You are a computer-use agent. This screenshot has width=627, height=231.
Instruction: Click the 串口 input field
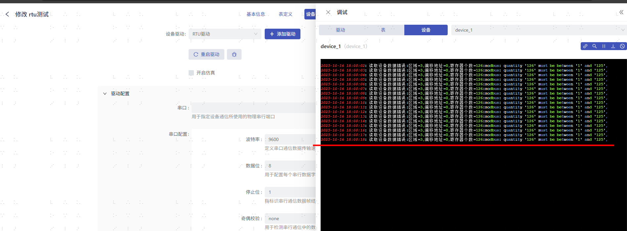tap(253, 108)
